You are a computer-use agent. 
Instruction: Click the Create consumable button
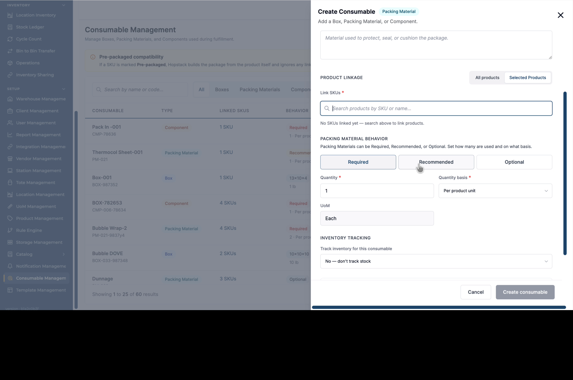point(525,292)
